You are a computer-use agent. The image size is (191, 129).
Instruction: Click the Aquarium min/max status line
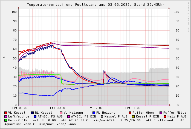(40, 124)
